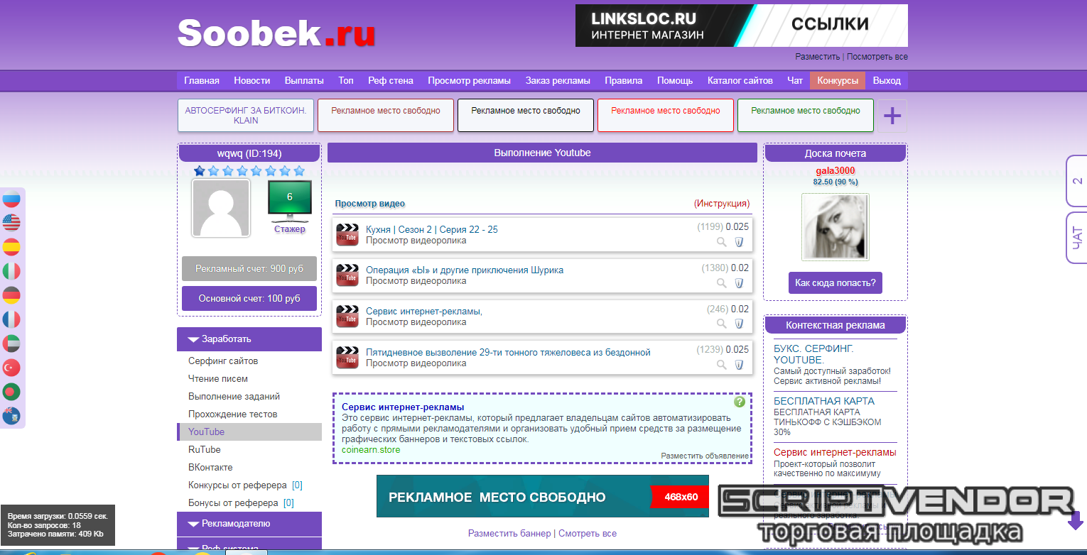This screenshot has height=555, width=1087.
Task: Click the ЧАТ side tab
Action: (x=1077, y=238)
